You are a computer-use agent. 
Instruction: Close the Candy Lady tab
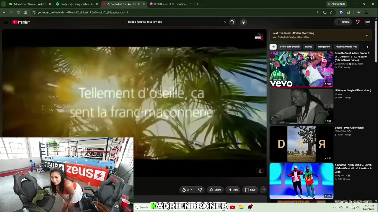pyautogui.click(x=97, y=4)
